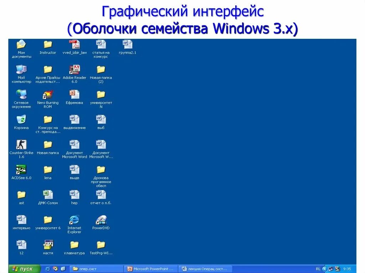Switch to Microsoft PowerPoint taskbar button
The width and height of the screenshot is (365, 273).
(151, 269)
